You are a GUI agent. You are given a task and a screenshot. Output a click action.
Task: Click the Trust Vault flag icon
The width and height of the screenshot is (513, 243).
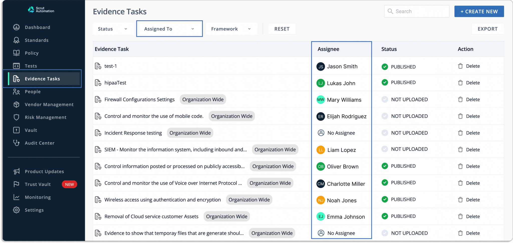[16, 184]
